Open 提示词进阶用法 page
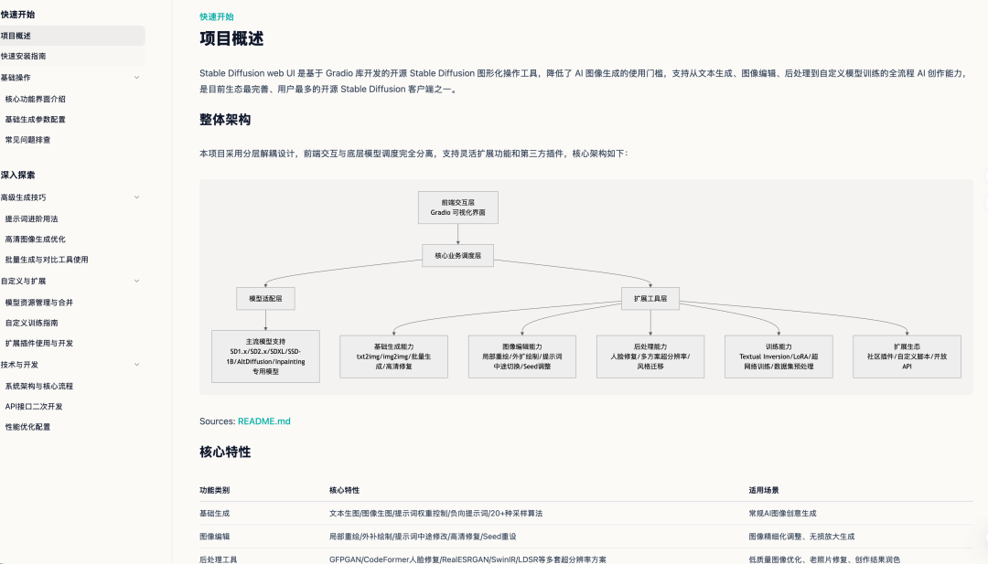The width and height of the screenshot is (988, 564). point(31,219)
